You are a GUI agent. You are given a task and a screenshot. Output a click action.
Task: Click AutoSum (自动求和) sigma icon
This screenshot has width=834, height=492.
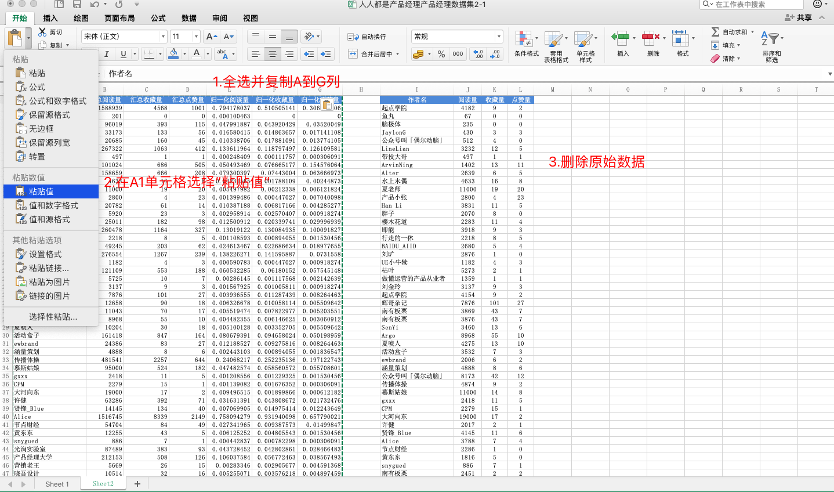pos(715,32)
